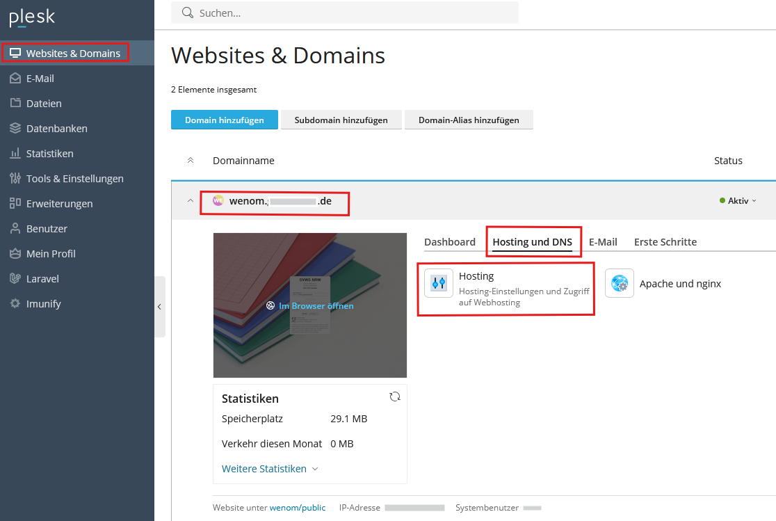Screen dimensions: 776x521
Task: Collapse the left sidebar with arrow handle
Action: point(159,307)
